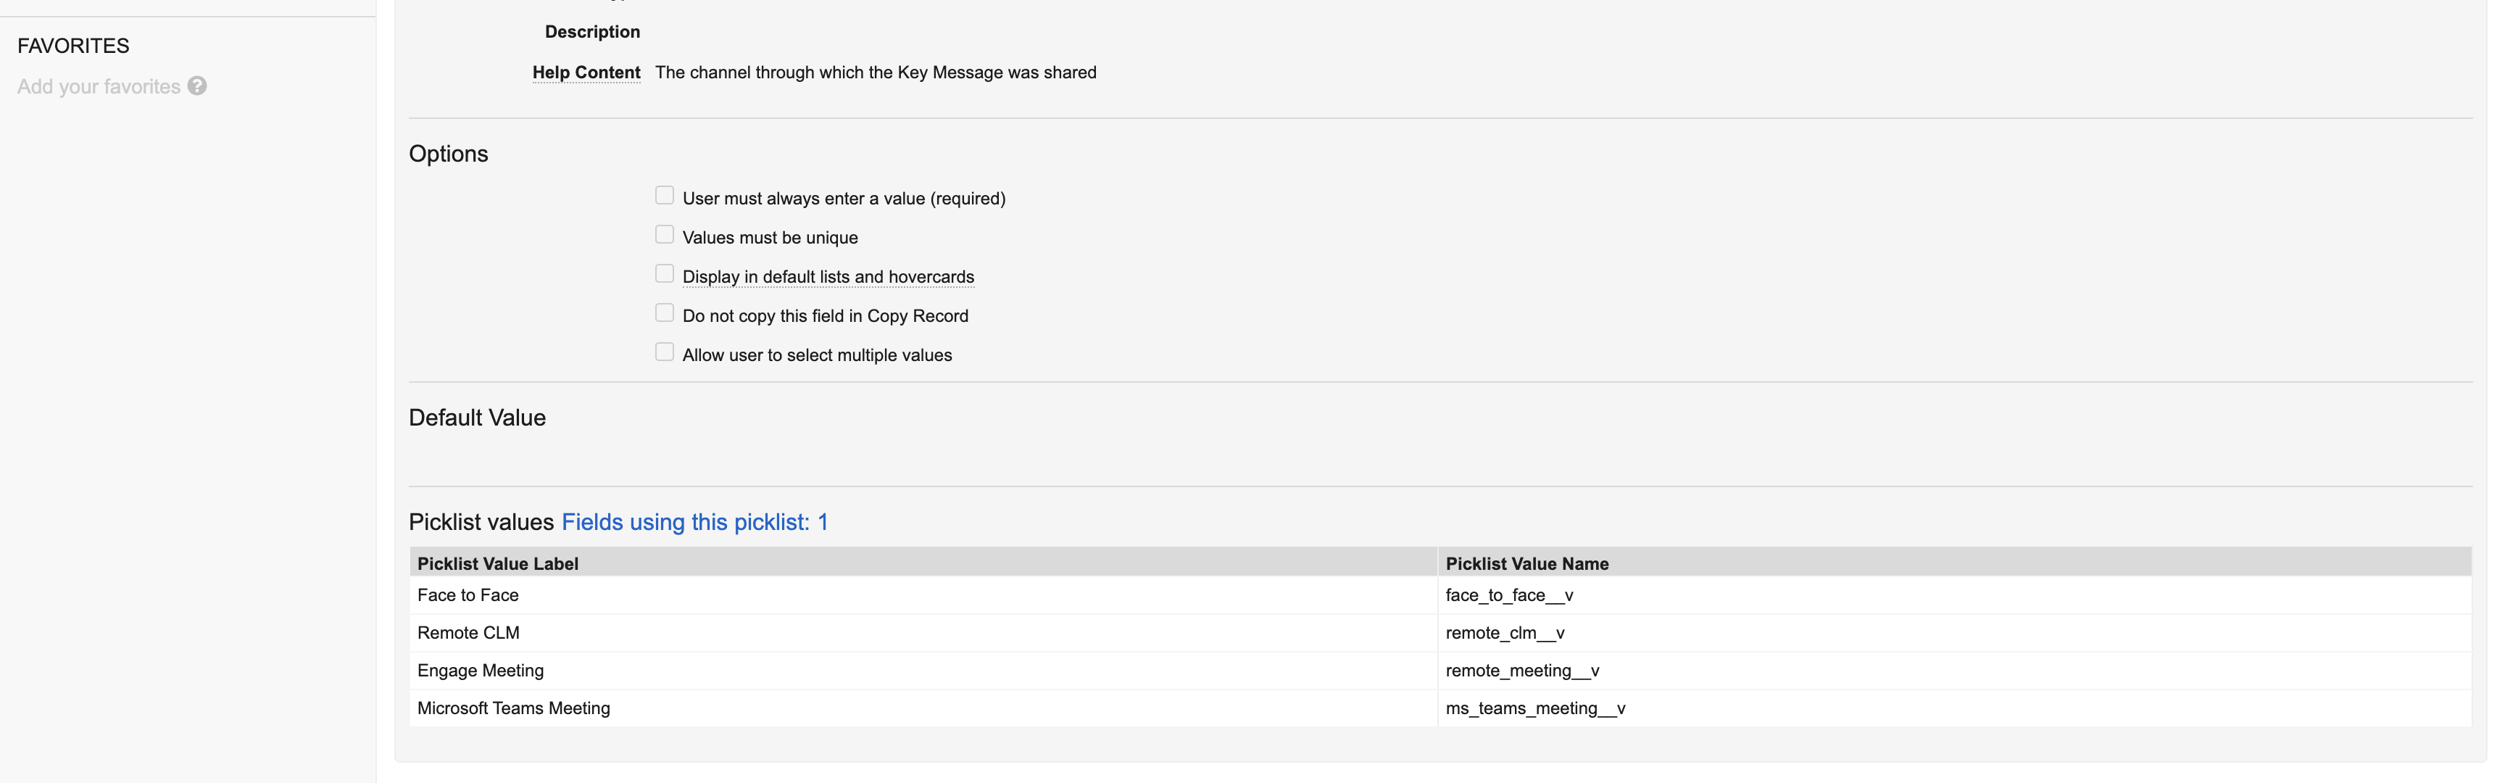The image size is (2505, 783).
Task: Click the "Engage Meeting" picklist value label
Action: (x=481, y=671)
